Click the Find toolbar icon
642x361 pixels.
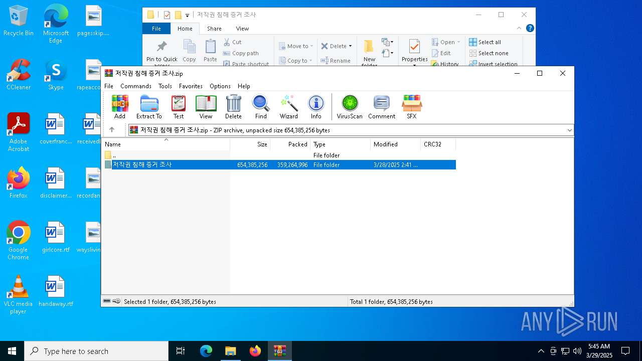click(x=261, y=107)
